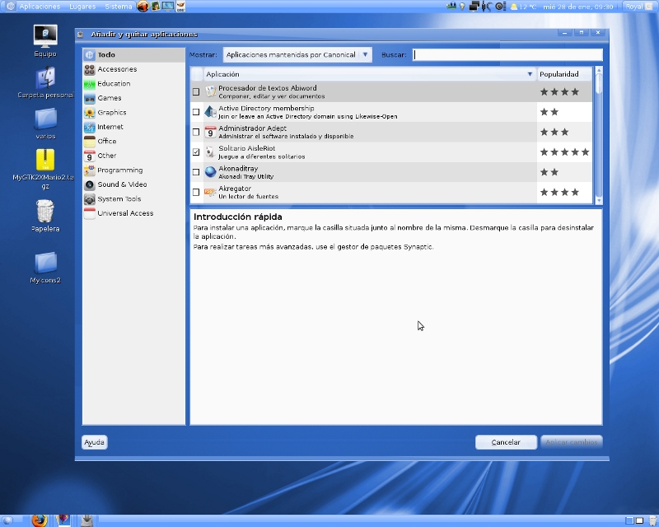This screenshot has height=527, width=659.
Task: Open the Mostrar filter dropdown
Action: coord(297,54)
